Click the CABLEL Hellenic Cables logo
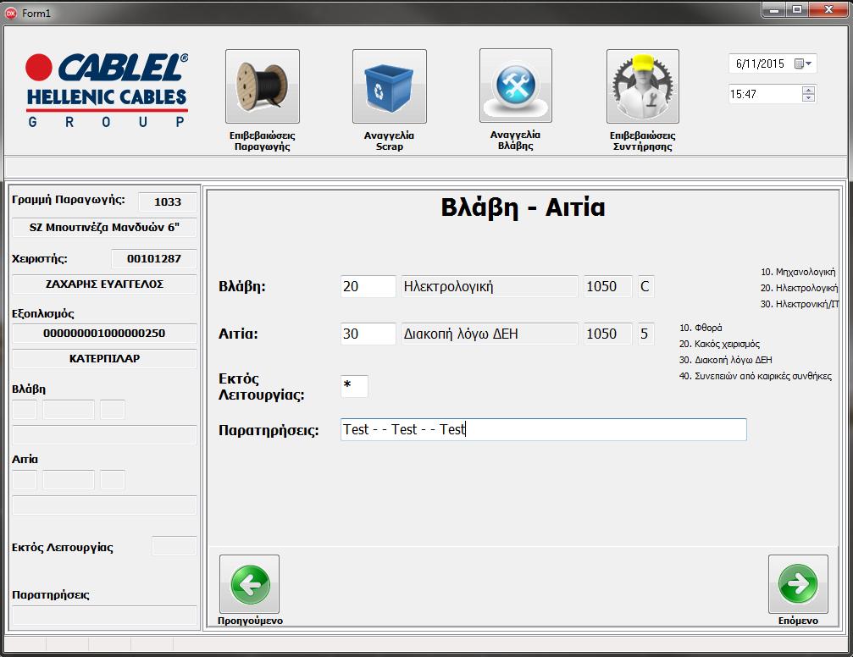Screen dimensions: 853x657 [107, 91]
